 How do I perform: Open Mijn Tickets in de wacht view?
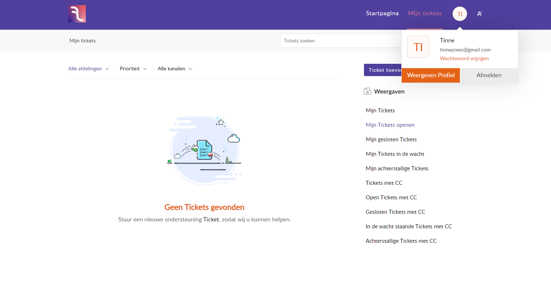coord(395,154)
